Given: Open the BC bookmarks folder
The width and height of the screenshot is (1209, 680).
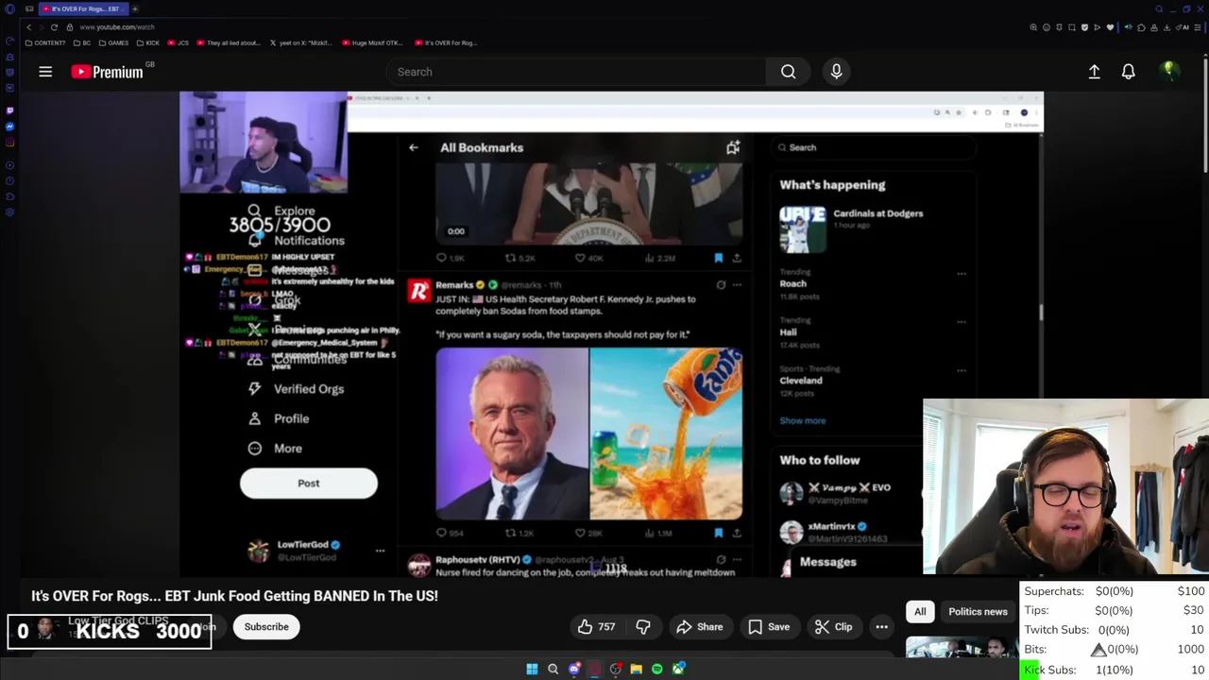Looking at the screenshot, I should (80, 42).
